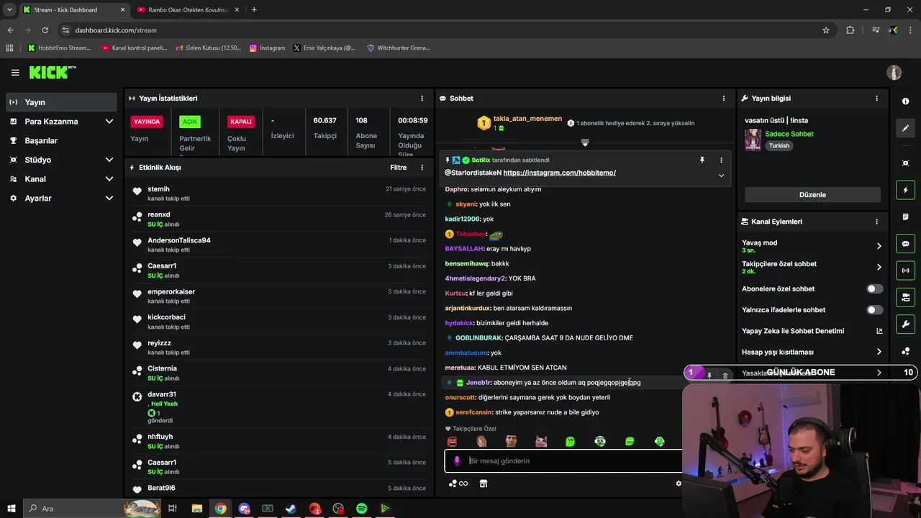Image resolution: width=921 pixels, height=518 pixels.
Task: Insert the red angry emote
Action: click(x=452, y=441)
